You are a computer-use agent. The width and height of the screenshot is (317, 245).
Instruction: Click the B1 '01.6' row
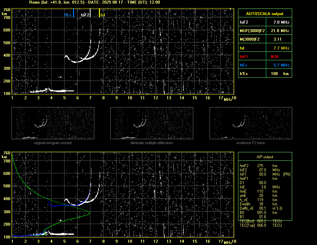click(x=253, y=217)
